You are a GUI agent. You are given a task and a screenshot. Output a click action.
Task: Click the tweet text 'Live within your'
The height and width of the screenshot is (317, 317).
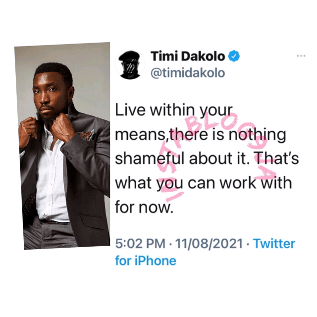coord(174,111)
